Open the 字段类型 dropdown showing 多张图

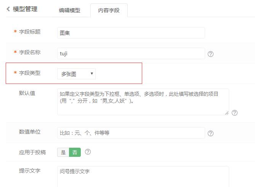click(76, 74)
